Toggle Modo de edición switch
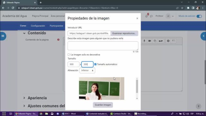 tap(199, 16)
